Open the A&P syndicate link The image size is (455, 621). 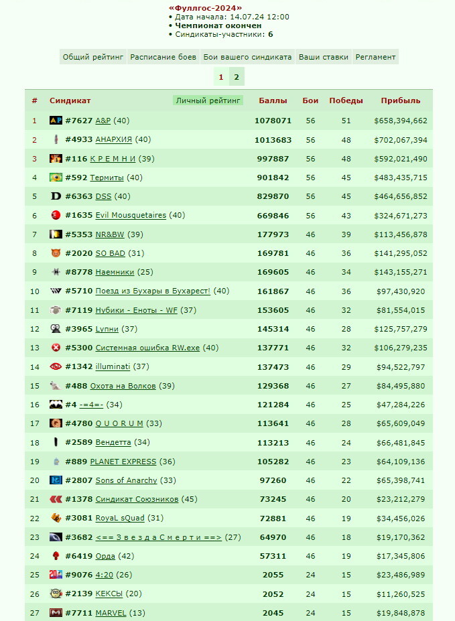[x=103, y=121]
